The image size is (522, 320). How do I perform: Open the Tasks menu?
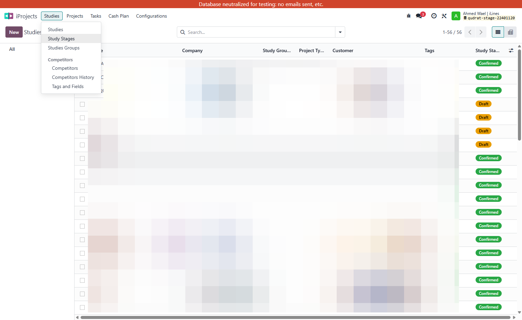click(96, 16)
